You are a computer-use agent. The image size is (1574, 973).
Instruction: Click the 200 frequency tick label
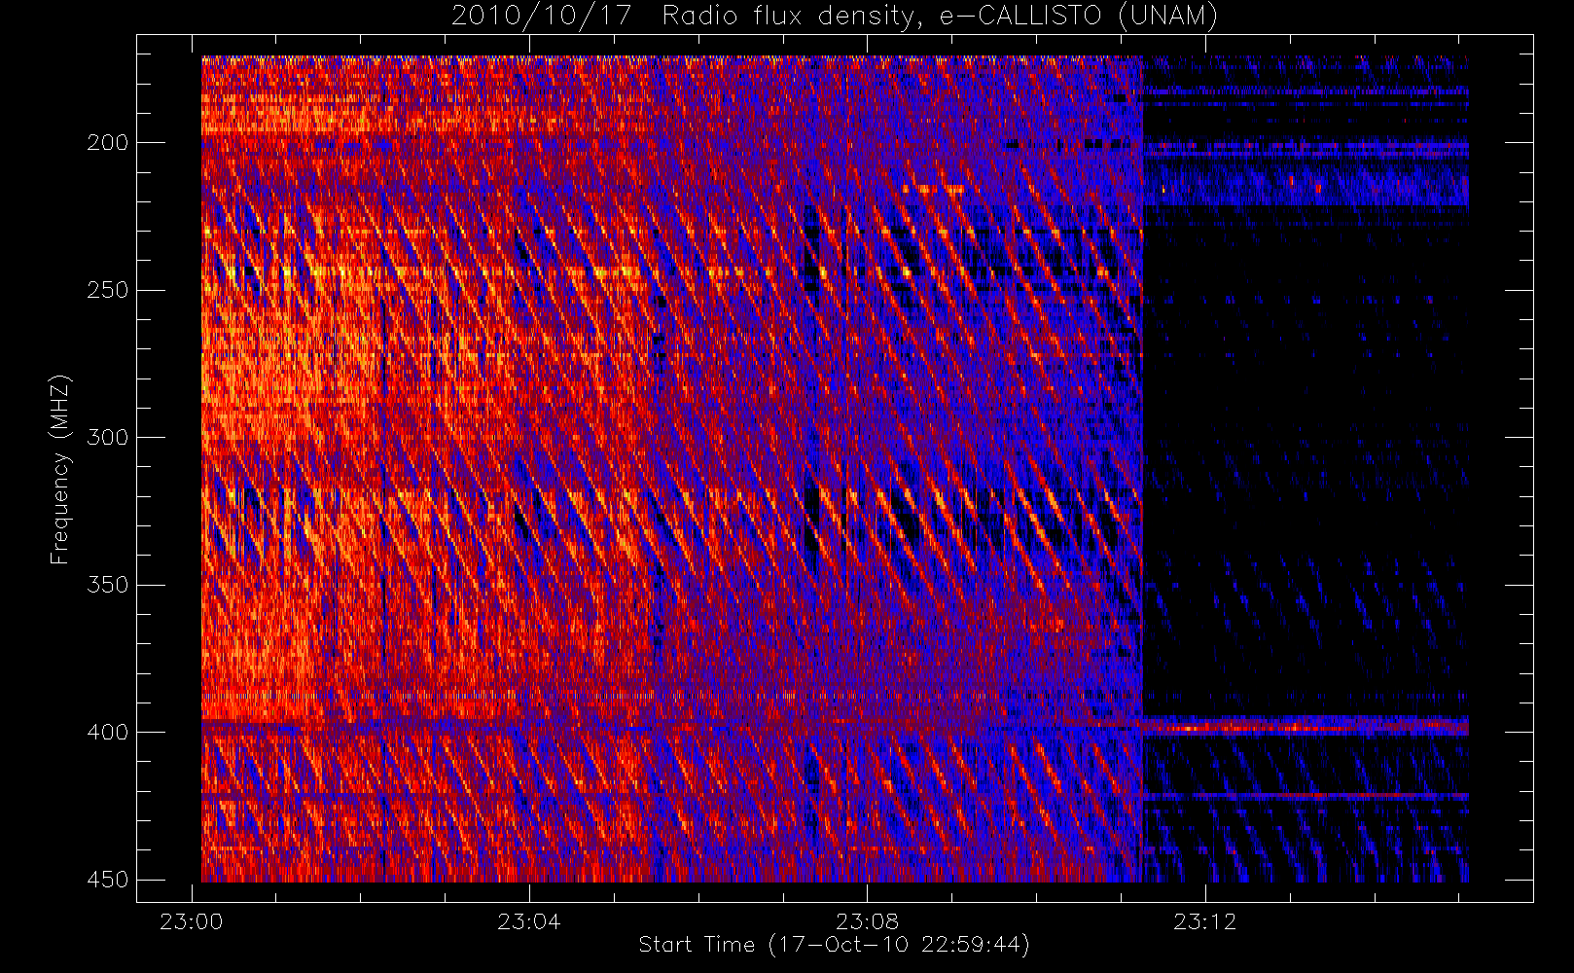pos(107,143)
